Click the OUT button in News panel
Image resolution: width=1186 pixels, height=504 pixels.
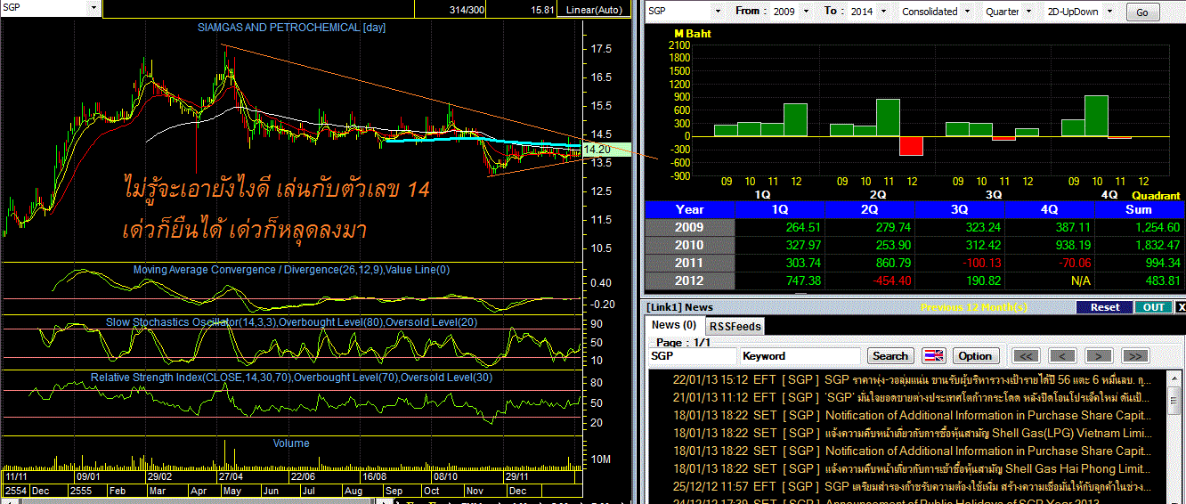click(x=1153, y=307)
